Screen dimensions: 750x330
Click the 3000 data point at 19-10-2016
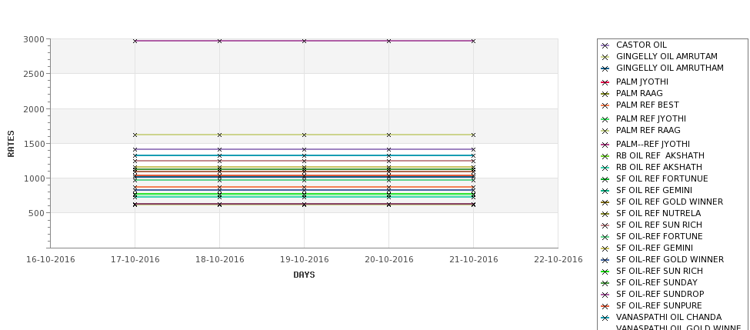pyautogui.click(x=304, y=41)
